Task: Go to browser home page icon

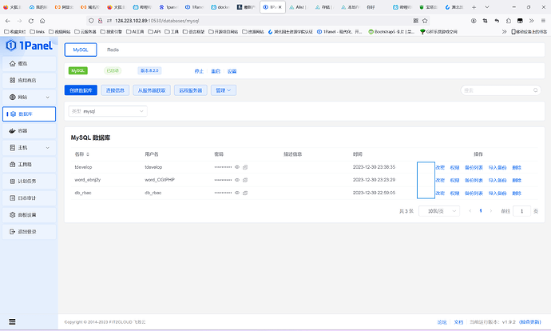Action: click(x=42, y=21)
